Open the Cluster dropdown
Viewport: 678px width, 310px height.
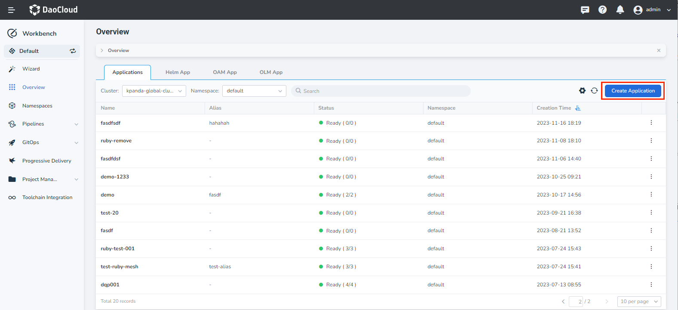[x=154, y=91]
